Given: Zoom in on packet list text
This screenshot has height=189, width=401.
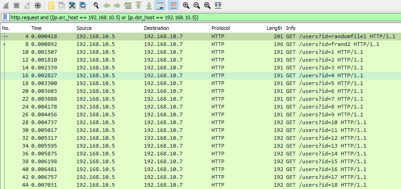Looking at the screenshot, I should tap(186, 6).
